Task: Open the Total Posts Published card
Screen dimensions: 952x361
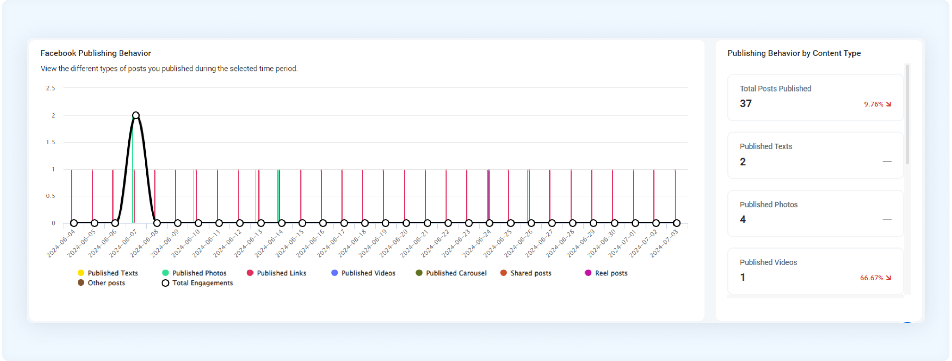Action: [815, 97]
